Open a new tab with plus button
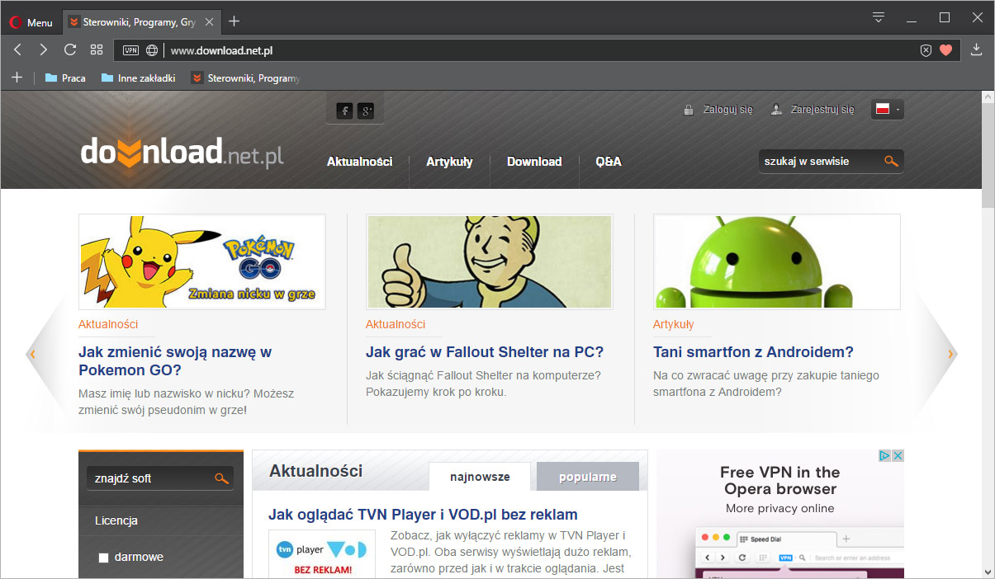 pyautogui.click(x=235, y=21)
